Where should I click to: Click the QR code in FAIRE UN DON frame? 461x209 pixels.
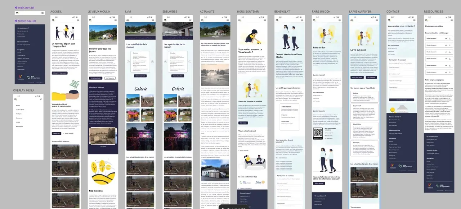(318, 132)
